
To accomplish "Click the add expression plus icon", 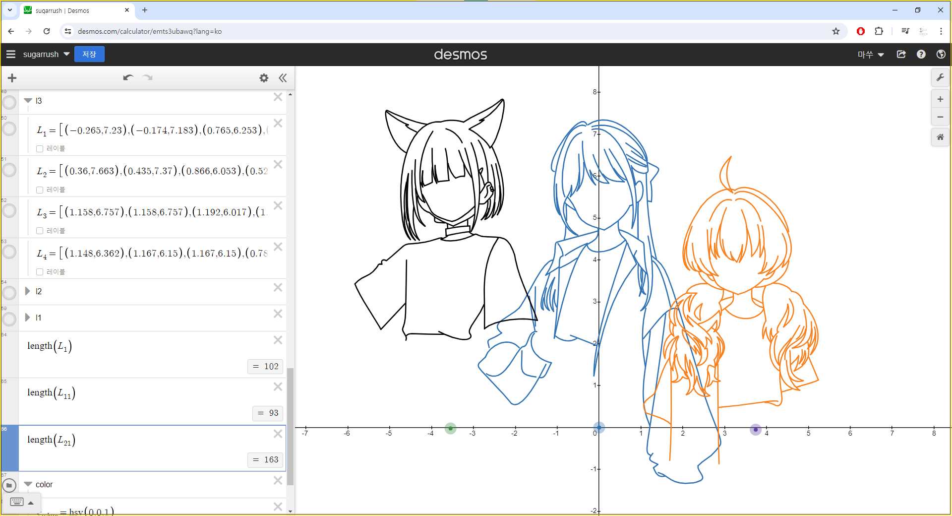I will tap(12, 78).
